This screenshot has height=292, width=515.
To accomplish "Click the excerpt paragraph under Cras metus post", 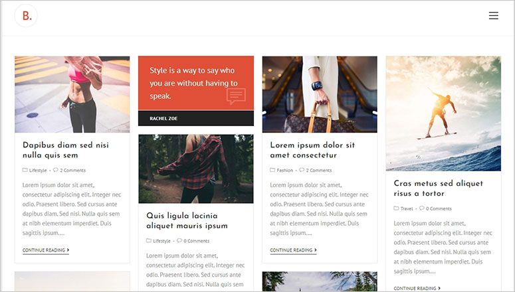I will (443, 248).
